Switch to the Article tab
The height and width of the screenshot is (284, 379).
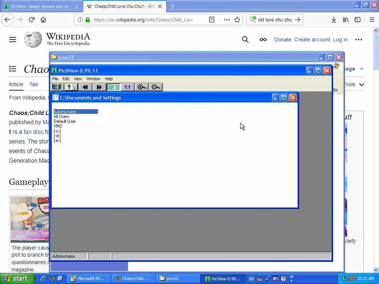[16, 84]
